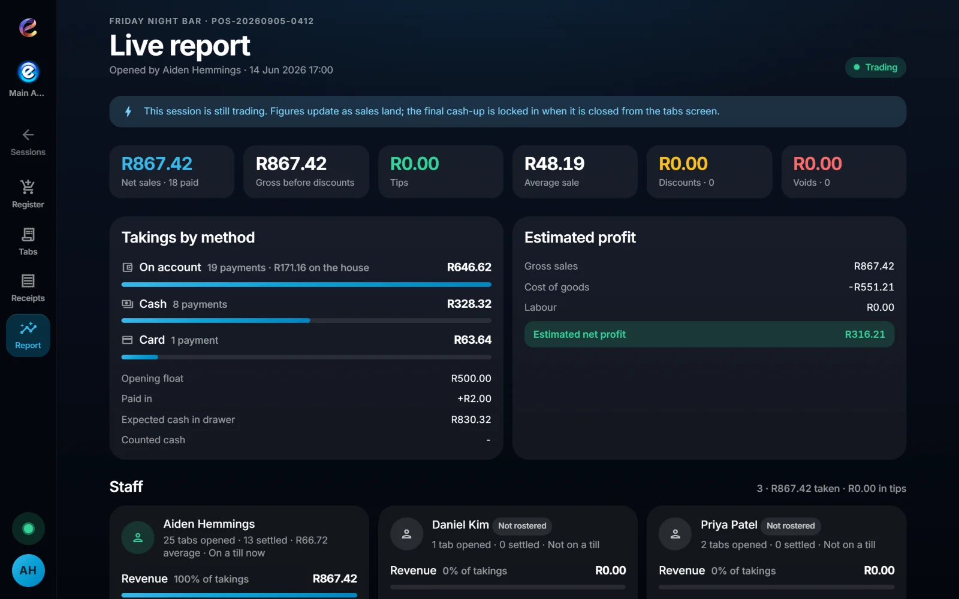Open the AH user avatar

point(28,570)
